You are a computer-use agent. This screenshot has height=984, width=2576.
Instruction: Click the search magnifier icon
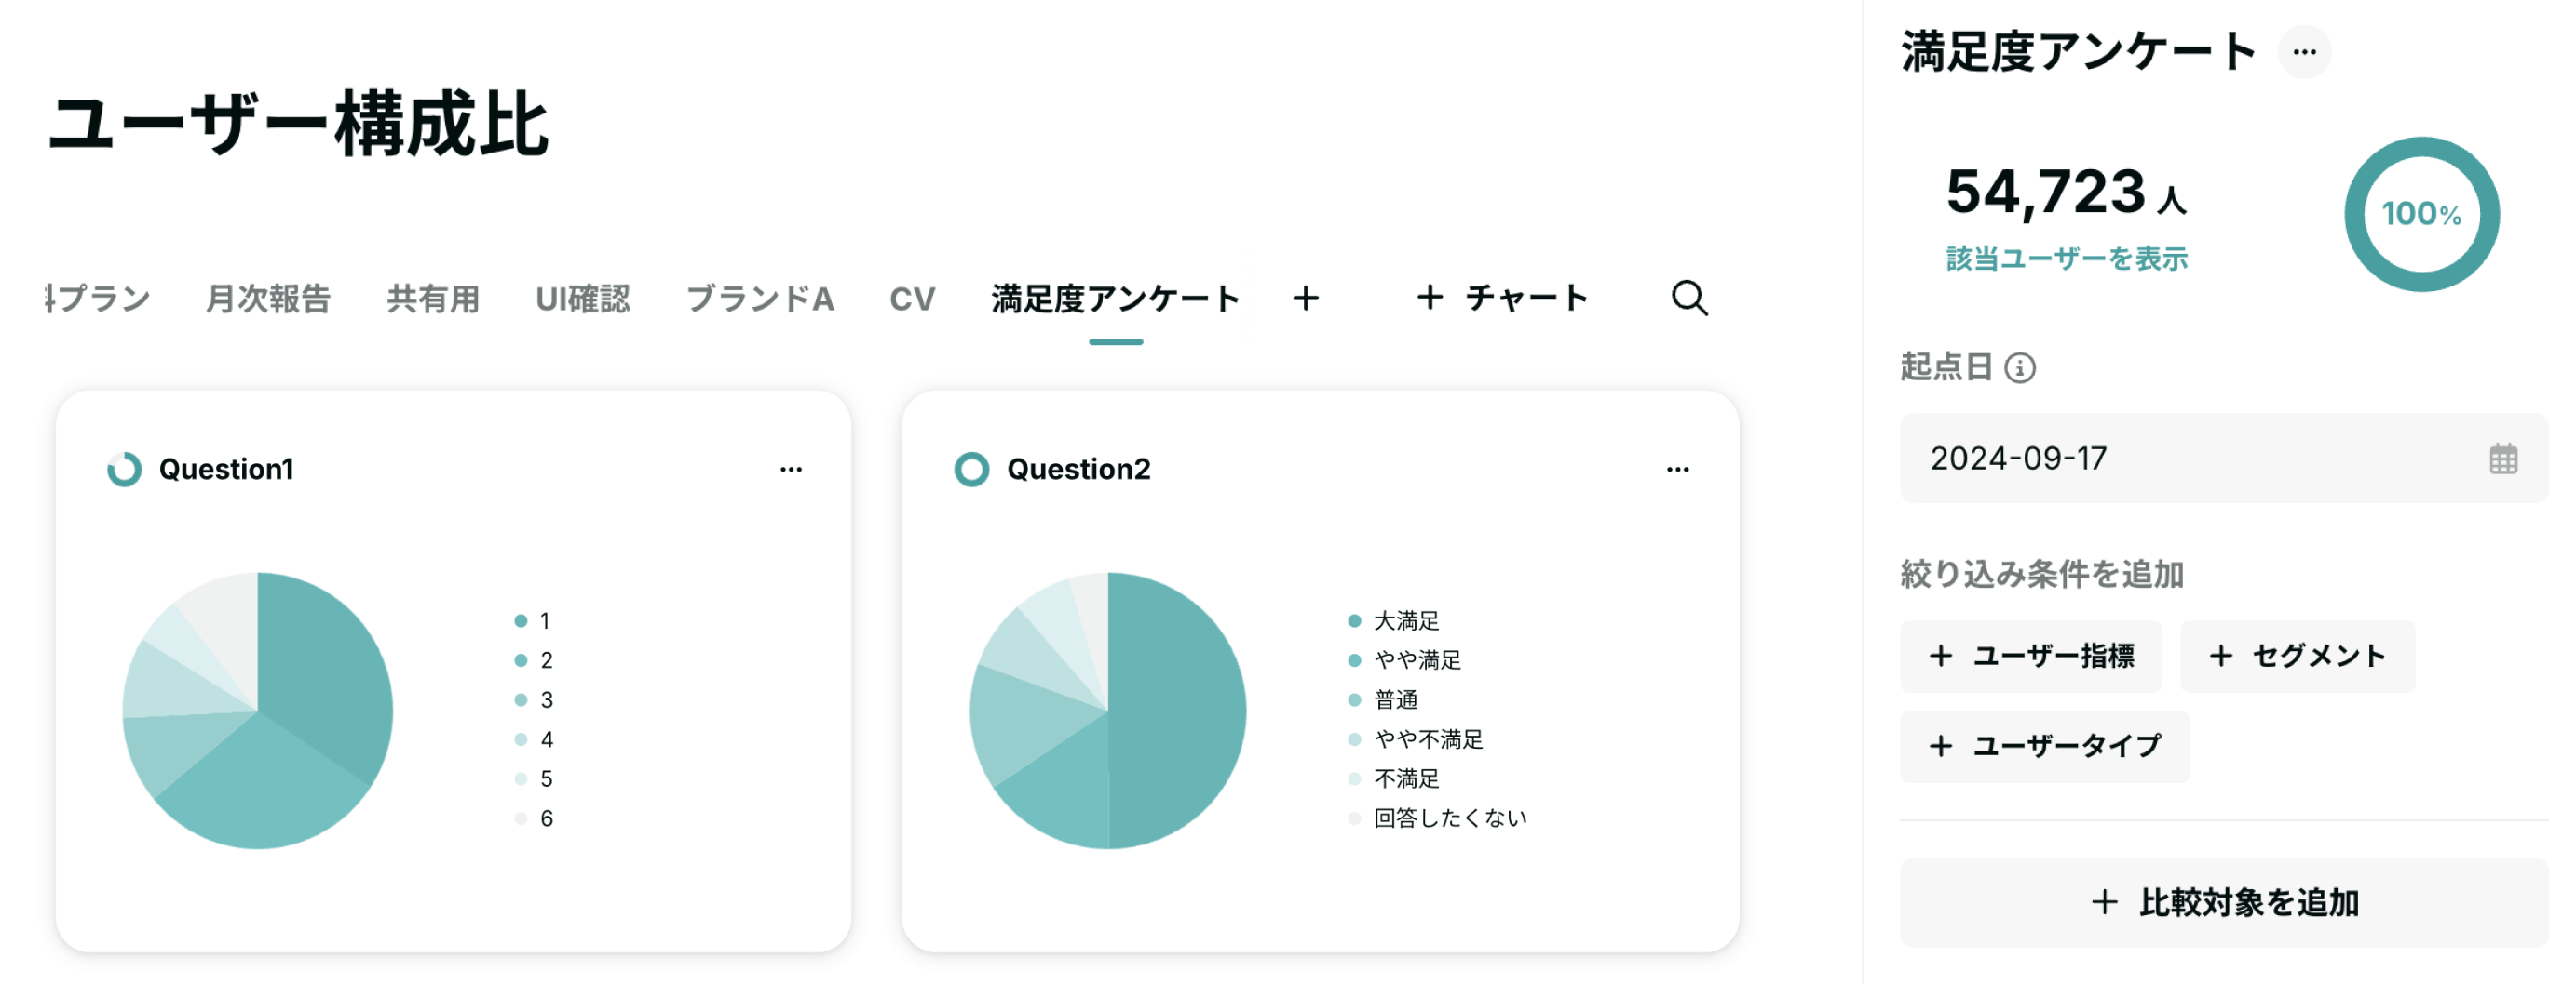1689,298
